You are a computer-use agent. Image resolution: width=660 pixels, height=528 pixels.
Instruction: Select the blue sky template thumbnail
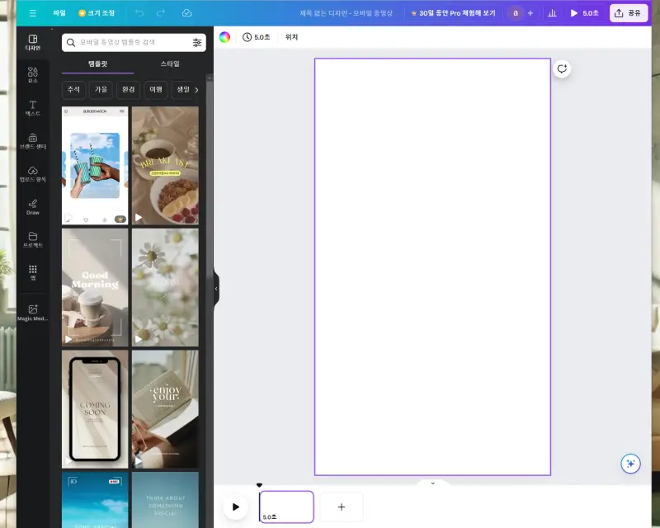tap(95, 500)
